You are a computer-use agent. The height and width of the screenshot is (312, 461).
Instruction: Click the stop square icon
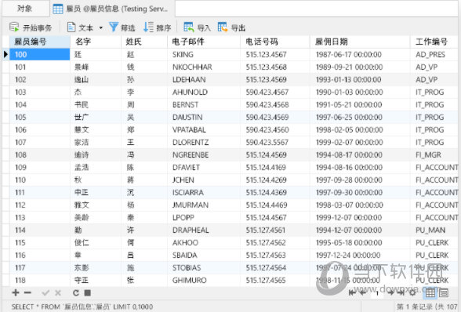point(88,293)
